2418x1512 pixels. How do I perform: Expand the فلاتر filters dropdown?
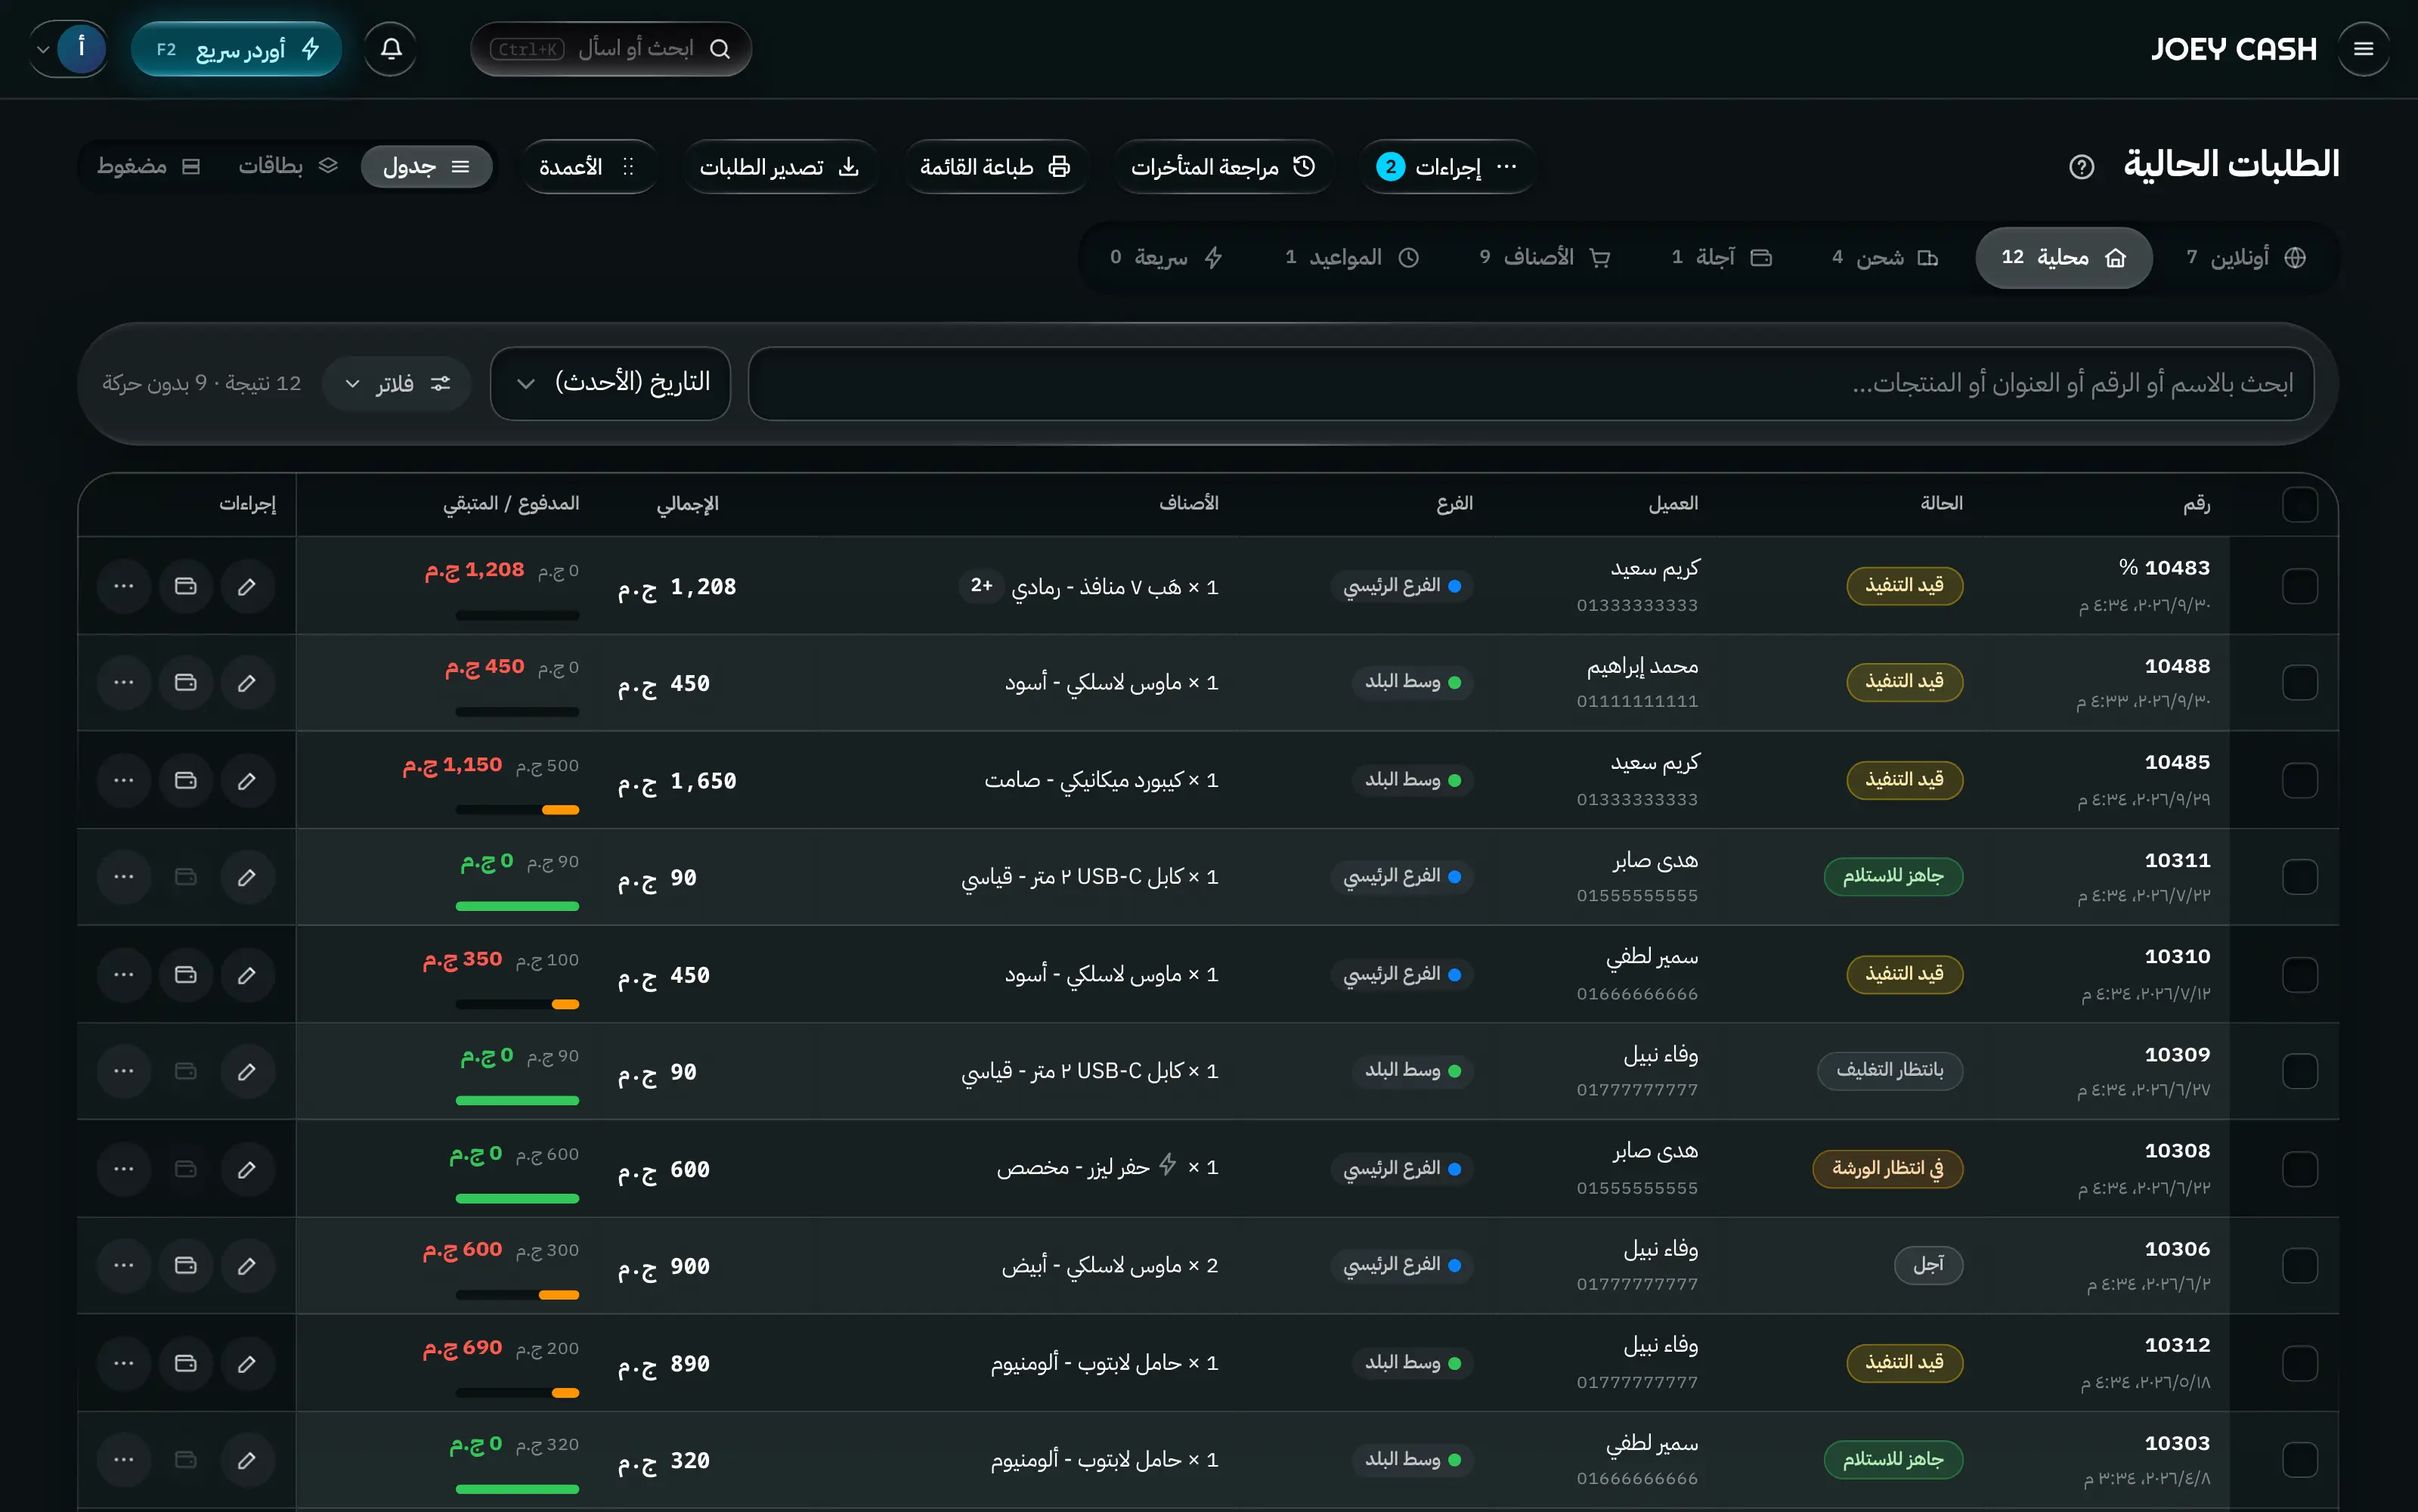(397, 383)
